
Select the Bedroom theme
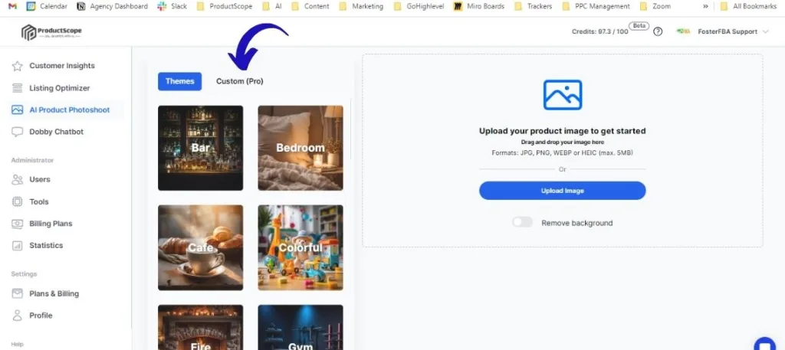click(x=301, y=148)
